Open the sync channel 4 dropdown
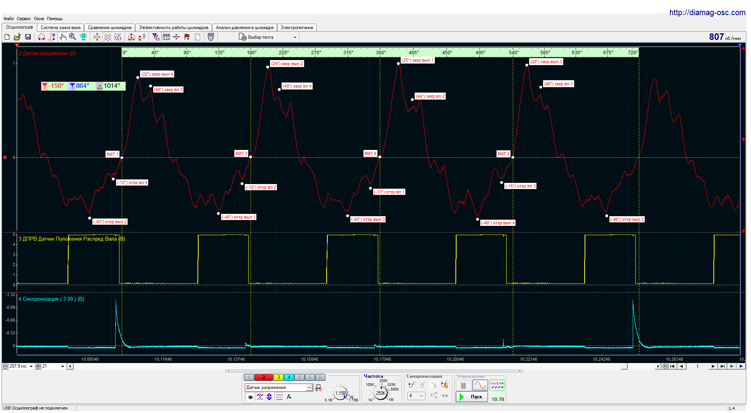Screen dimensions: 751x413 (417, 396)
